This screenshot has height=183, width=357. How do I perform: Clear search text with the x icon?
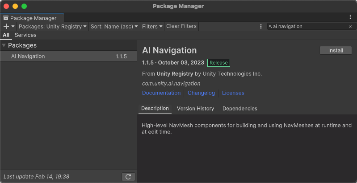click(350, 27)
